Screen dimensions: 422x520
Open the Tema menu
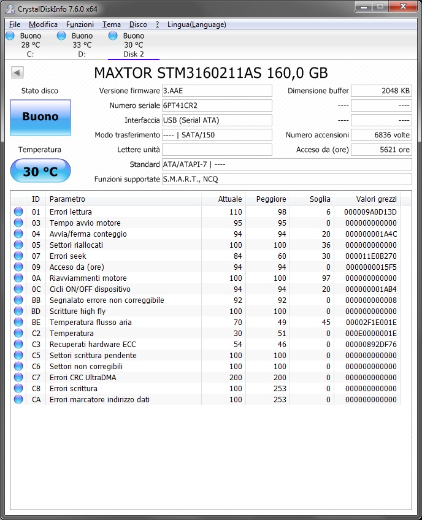[x=112, y=25]
